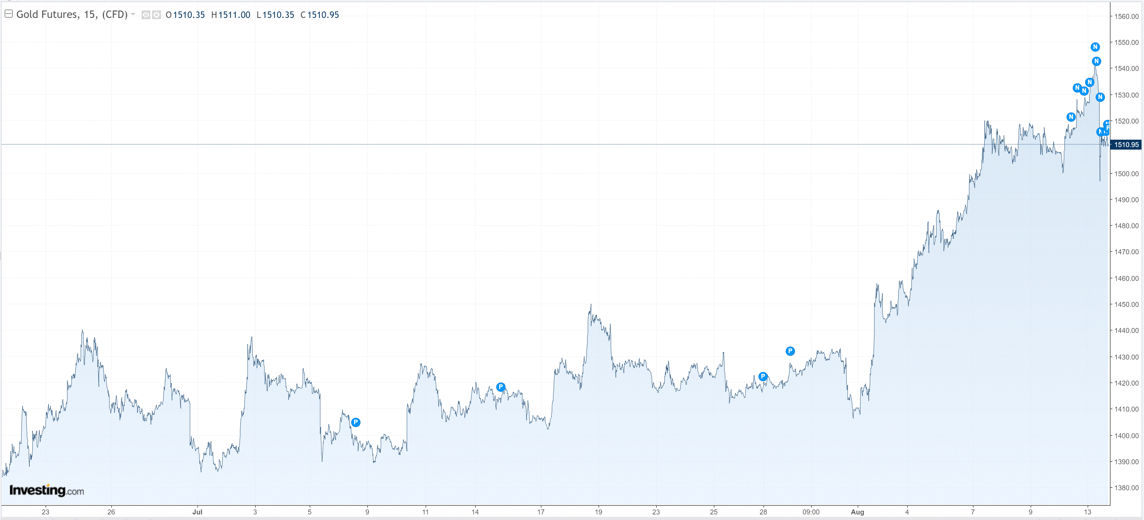Click the topmost N news marker

click(1095, 47)
